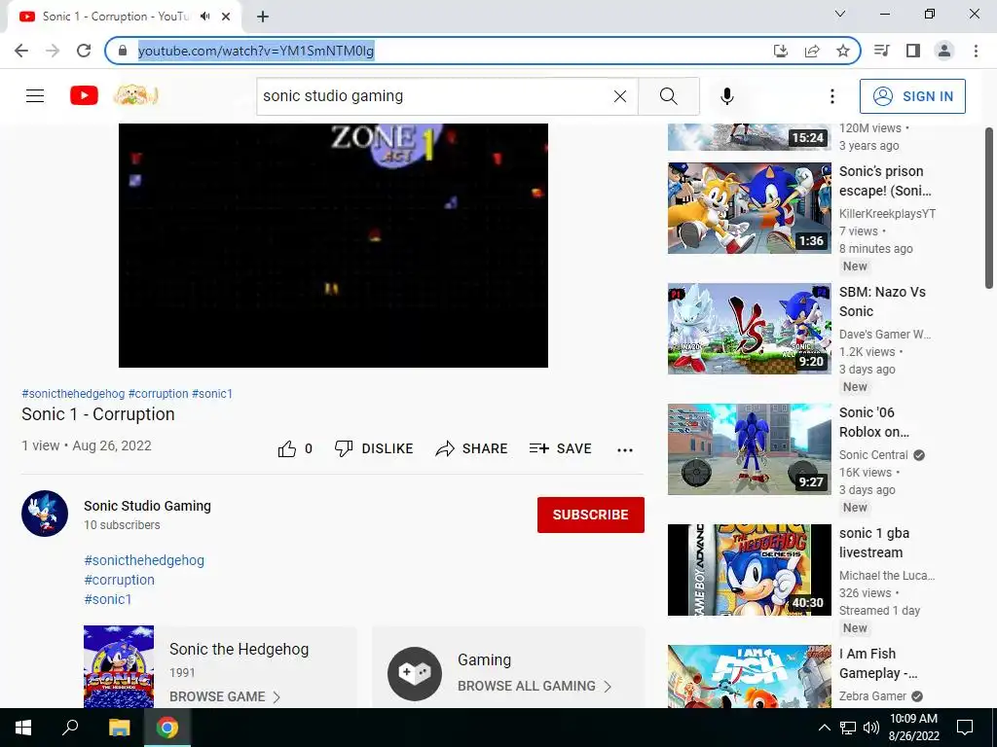Search by voice using the microphone
Image resolution: width=997 pixels, height=747 pixels.
[x=727, y=96]
